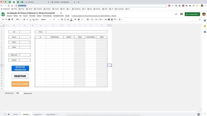Open the Editar menu
Image resolution: width=207 pixels, height=116 pixels.
click(16, 16)
